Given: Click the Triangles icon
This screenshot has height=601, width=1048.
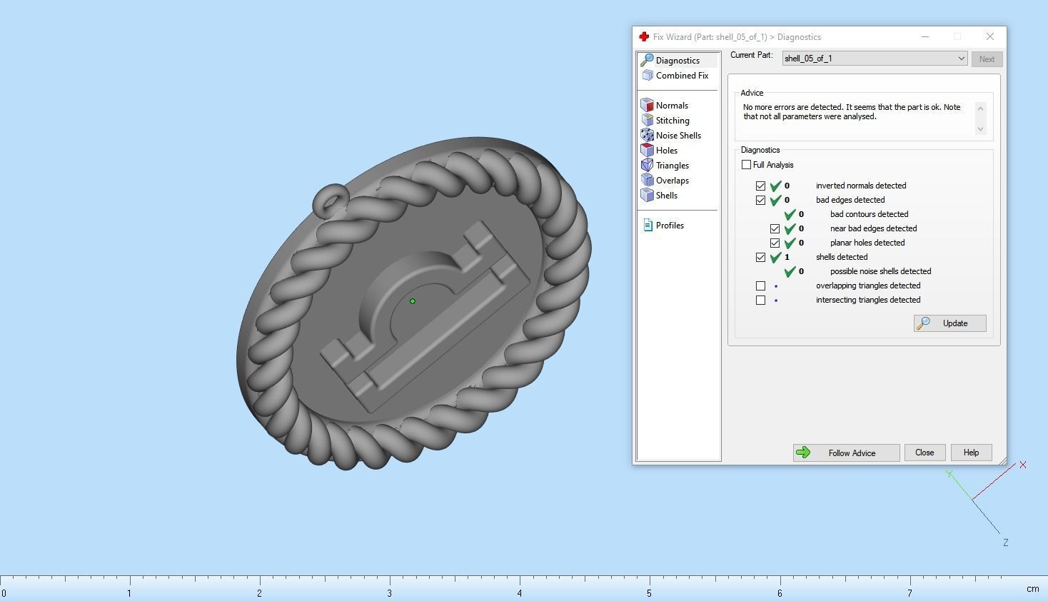Looking at the screenshot, I should click(648, 165).
